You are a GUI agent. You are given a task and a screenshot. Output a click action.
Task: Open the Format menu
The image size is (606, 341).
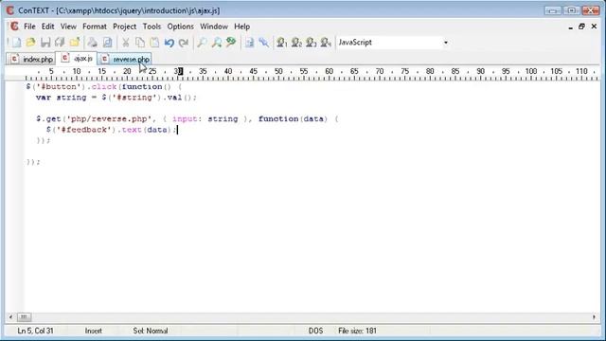(x=95, y=27)
